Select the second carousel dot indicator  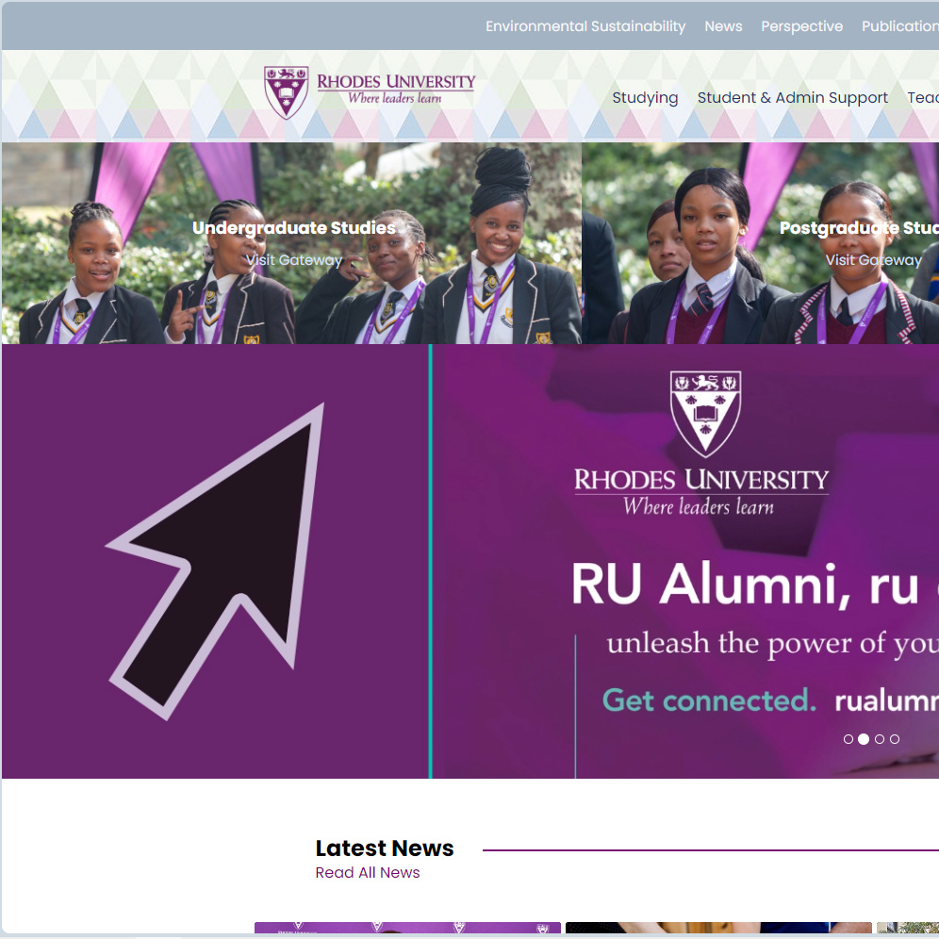[864, 739]
